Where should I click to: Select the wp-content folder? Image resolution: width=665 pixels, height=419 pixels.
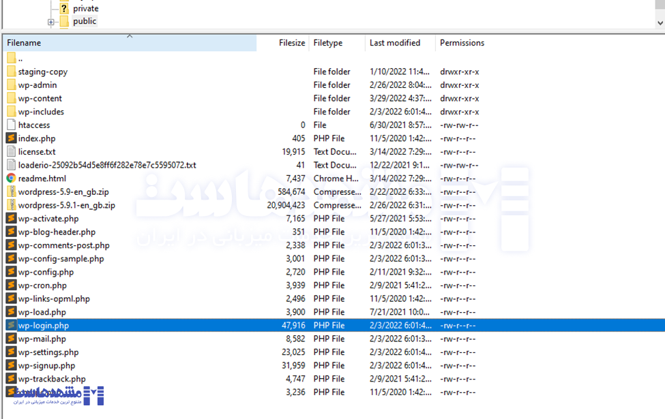[40, 99]
